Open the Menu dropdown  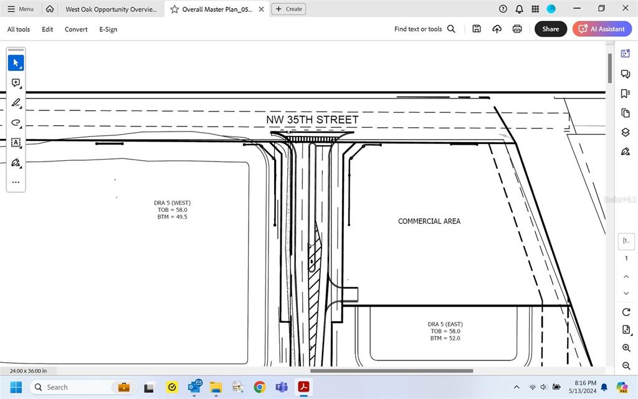click(x=21, y=9)
